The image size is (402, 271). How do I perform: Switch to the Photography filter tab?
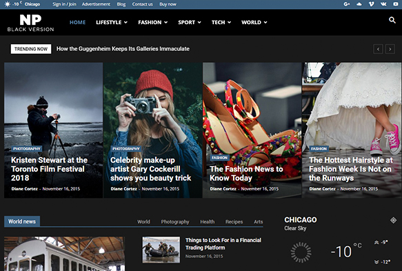(x=175, y=222)
